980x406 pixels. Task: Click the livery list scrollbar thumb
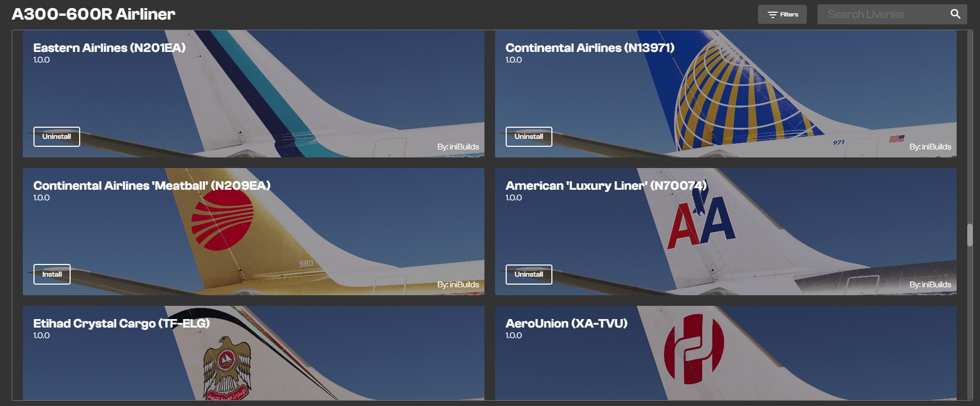click(969, 235)
